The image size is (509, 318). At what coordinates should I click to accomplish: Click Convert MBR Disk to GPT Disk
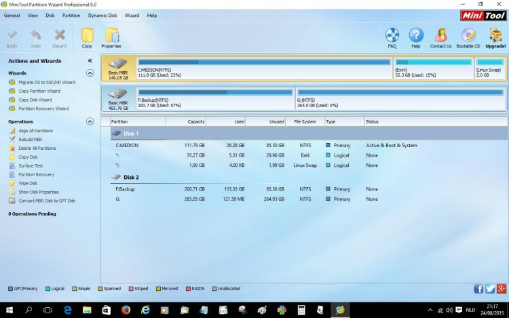point(47,201)
